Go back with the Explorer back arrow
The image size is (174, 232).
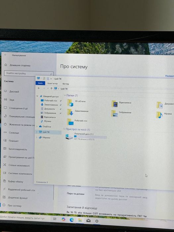(39, 88)
